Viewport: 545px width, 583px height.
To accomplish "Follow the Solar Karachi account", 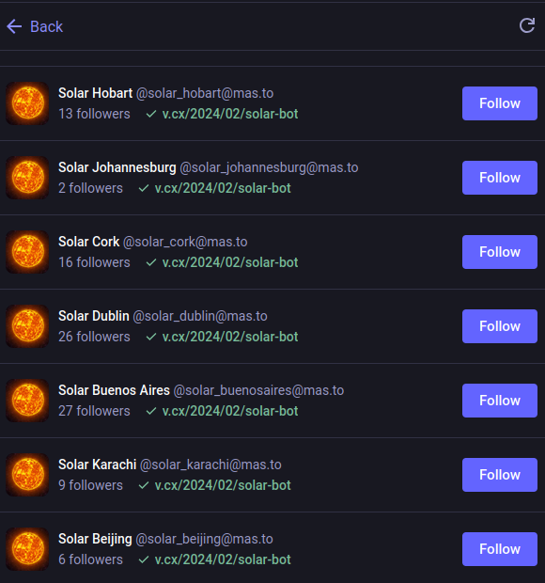I will click(x=500, y=475).
